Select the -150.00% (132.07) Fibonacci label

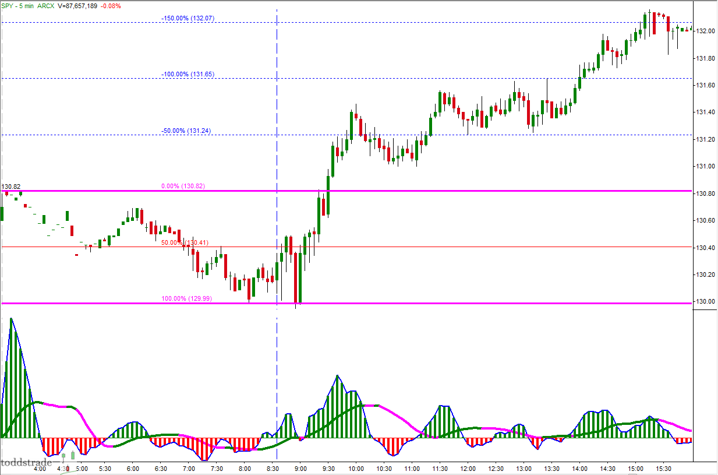coord(188,19)
